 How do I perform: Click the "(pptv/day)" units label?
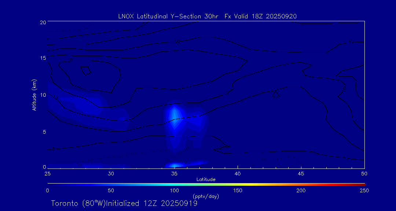206,196
